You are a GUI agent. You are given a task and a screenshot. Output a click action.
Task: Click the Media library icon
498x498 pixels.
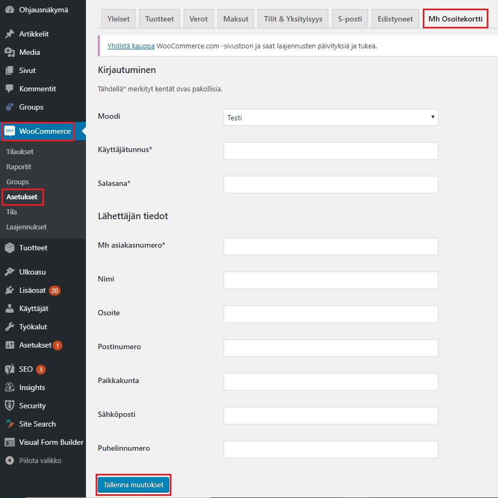tap(10, 52)
